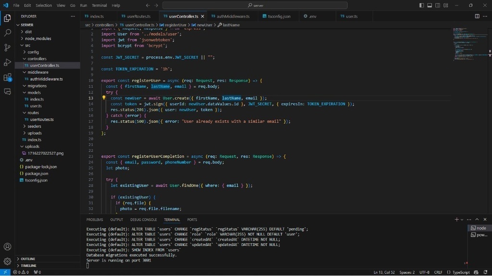Open the PROBLEMS panel tab

click(x=95, y=219)
